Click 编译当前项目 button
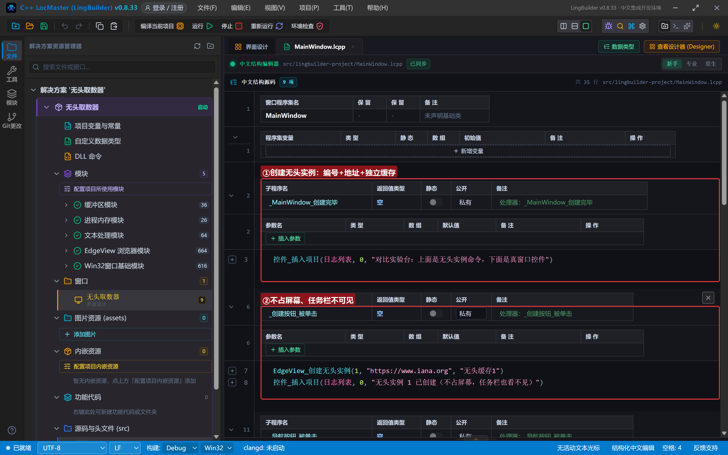The height and width of the screenshot is (455, 728). (x=162, y=26)
